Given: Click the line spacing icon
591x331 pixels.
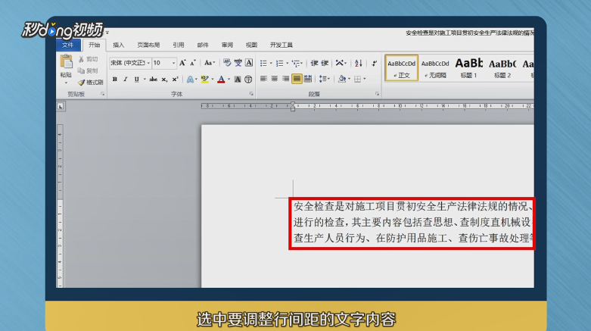Looking at the screenshot, I should pyautogui.click(x=322, y=79).
